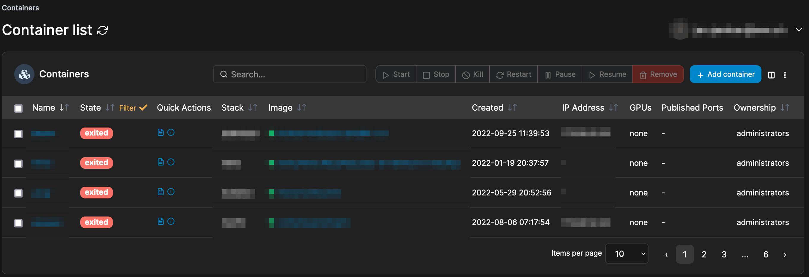Click the Containers cube icon
The image size is (809, 277).
click(24, 74)
